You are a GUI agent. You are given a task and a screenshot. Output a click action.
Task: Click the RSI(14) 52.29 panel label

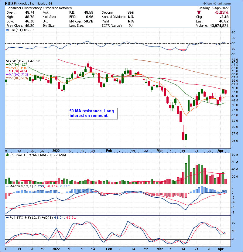point(21,30)
